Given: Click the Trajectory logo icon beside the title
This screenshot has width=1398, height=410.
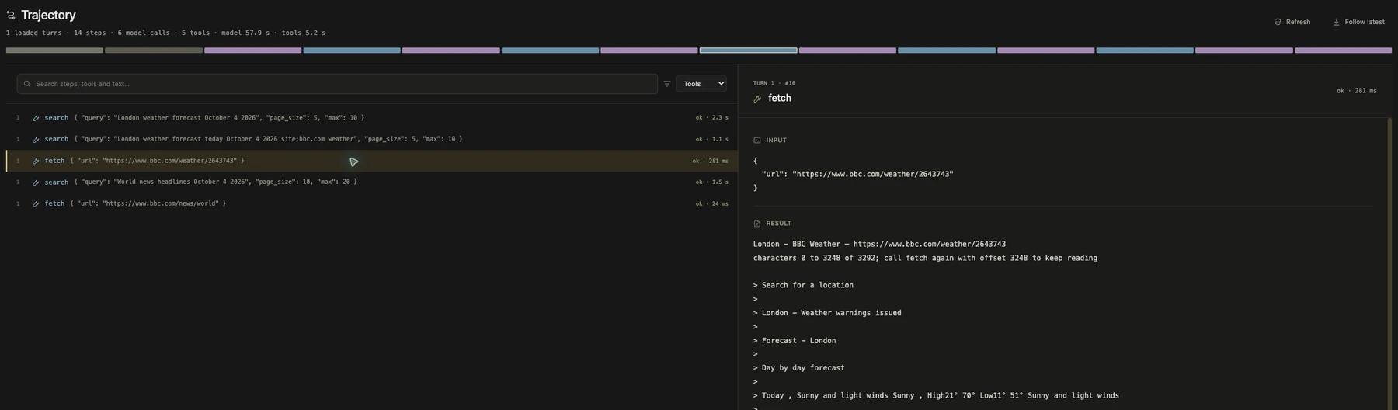Looking at the screenshot, I should 11,15.
